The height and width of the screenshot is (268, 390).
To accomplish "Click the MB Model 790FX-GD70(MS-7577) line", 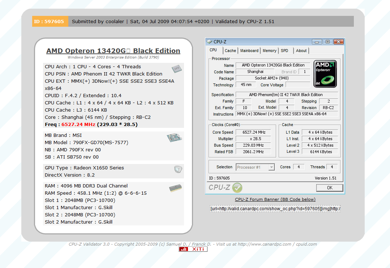I will [x=86, y=142].
